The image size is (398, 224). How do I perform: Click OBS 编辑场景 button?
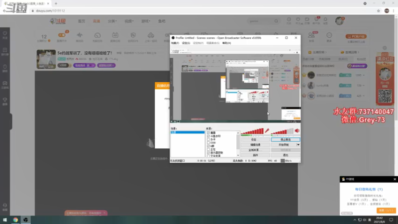[255, 145]
